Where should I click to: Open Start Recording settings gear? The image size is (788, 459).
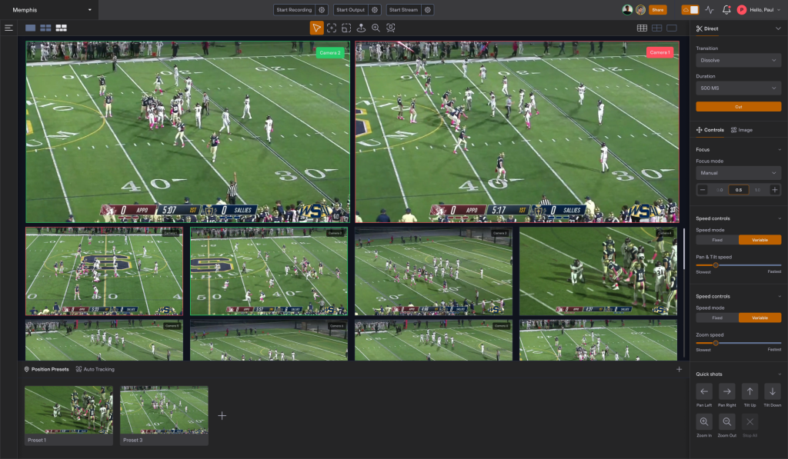322,9
